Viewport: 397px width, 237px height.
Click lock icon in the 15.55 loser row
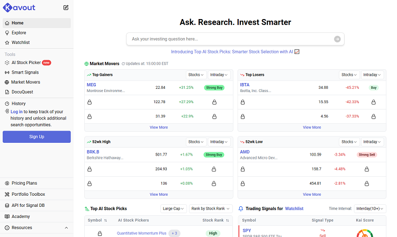(242, 102)
